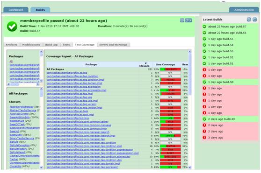This screenshot has width=261, height=173.
Task: Click the rightmost icon in the Latest Builds header
Action: (254, 20)
